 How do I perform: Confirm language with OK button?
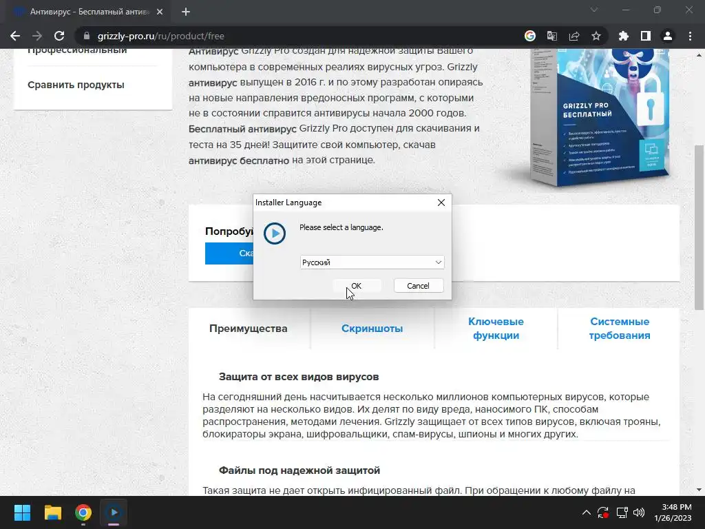point(357,286)
